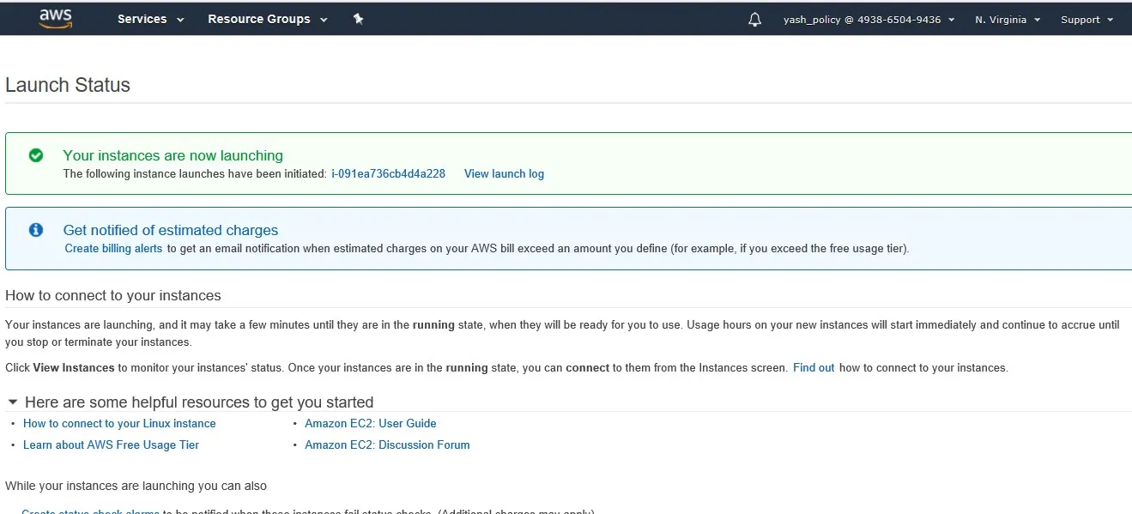Click the blue info icon

coord(36,230)
